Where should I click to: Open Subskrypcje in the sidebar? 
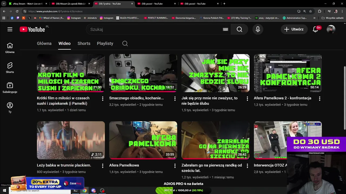pyautogui.click(x=10, y=88)
